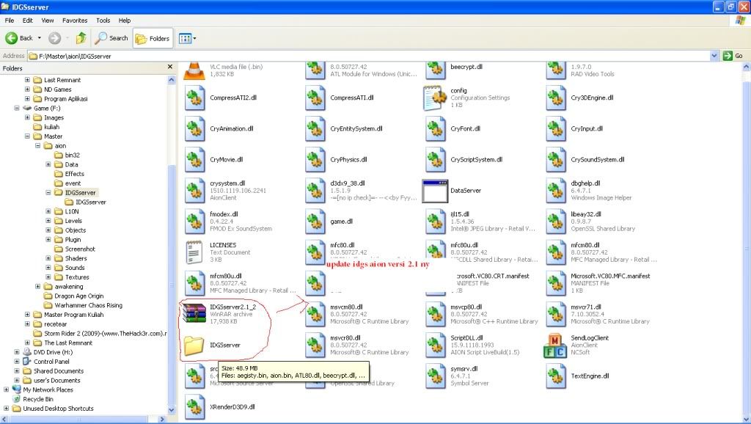Toggle the Folders pane button

coord(153,38)
